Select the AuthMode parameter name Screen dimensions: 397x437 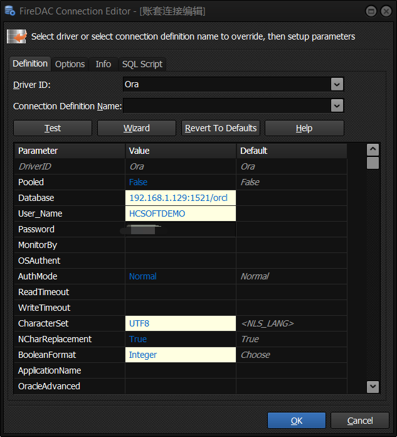38,276
